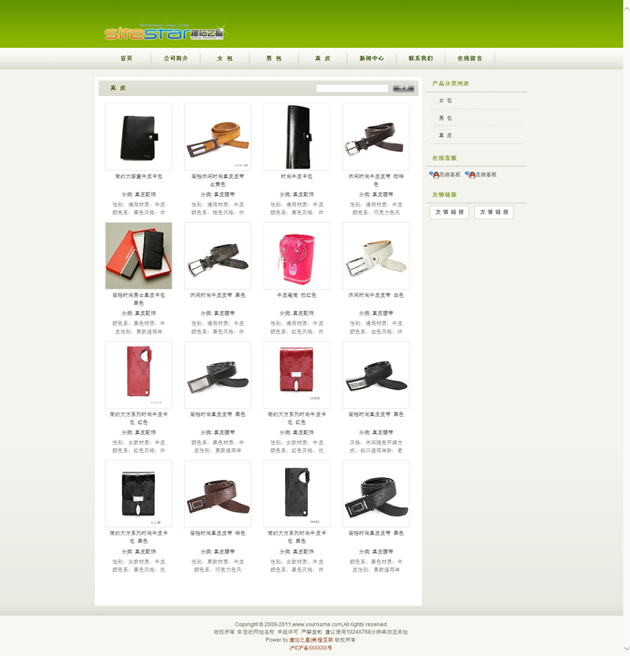Select 真皮 in the product category sidebar
Screen dimensions: 630x656
[x=446, y=135]
